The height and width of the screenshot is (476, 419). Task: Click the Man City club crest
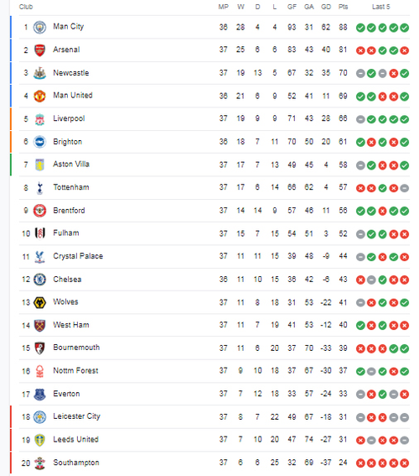tap(39, 28)
